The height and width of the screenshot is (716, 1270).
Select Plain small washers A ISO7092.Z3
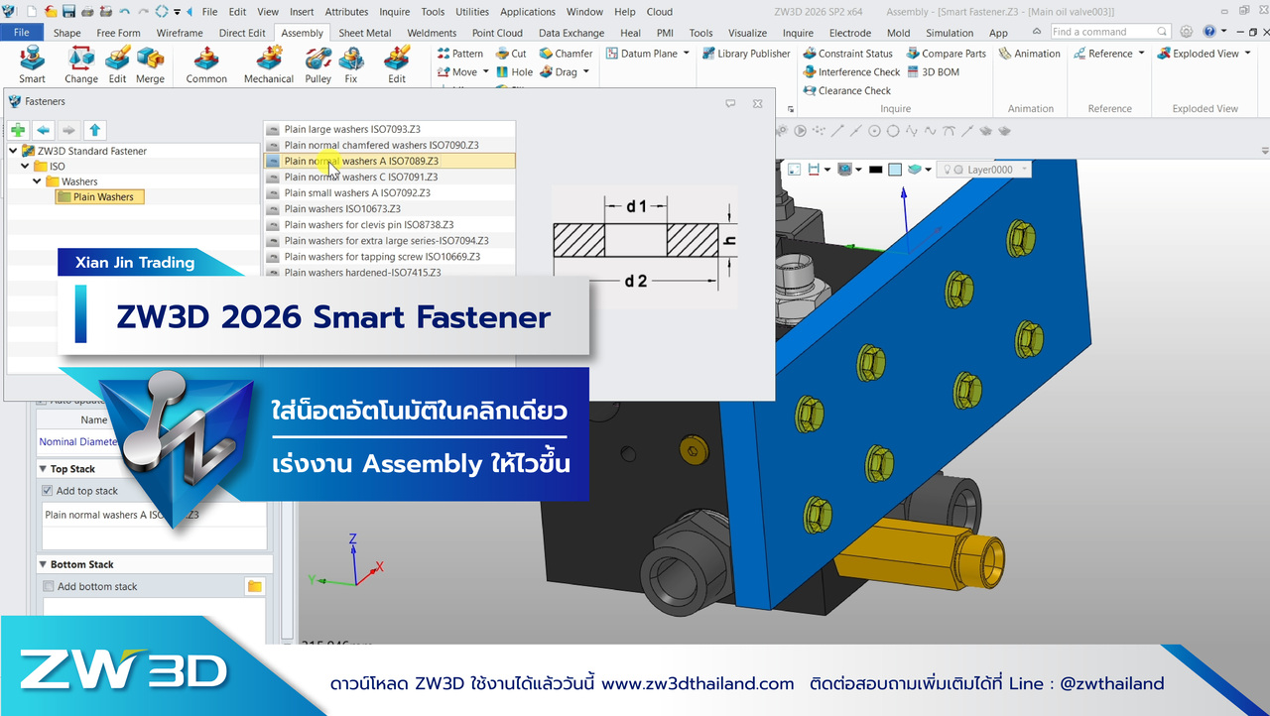390,193
